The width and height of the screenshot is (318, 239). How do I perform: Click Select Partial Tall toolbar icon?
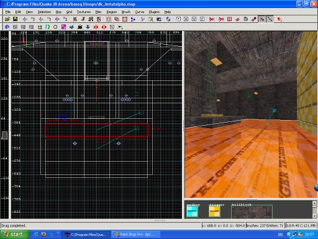(91, 19)
